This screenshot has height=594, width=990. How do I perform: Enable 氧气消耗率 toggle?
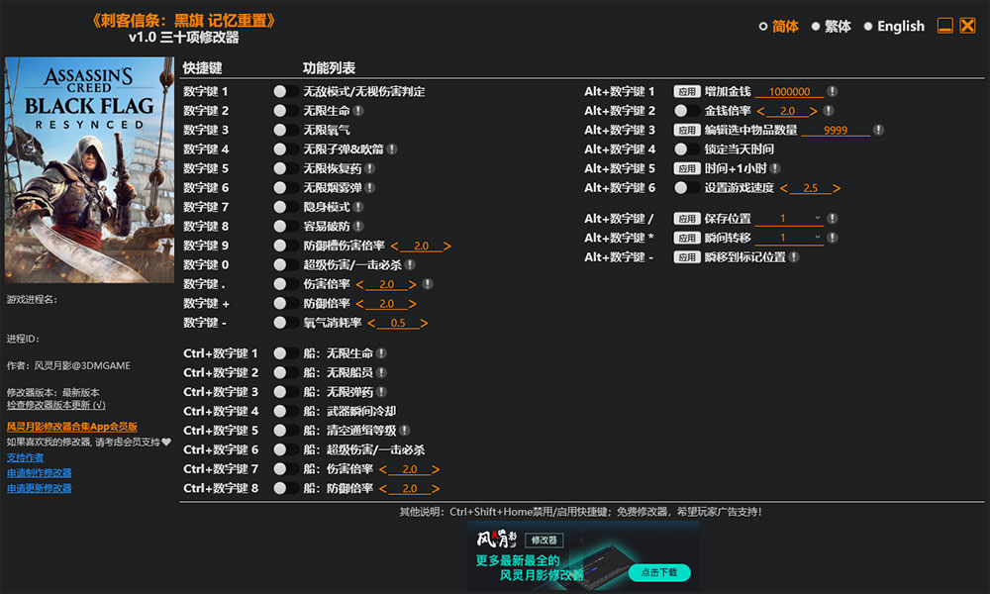pyautogui.click(x=285, y=323)
